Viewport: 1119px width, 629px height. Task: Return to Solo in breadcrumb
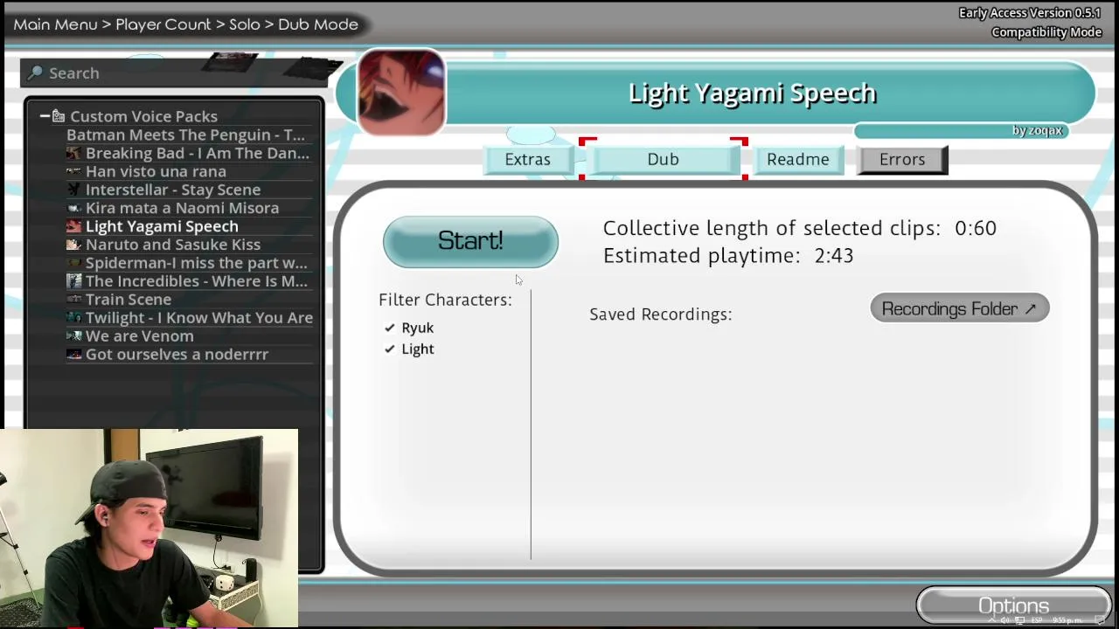(x=245, y=24)
